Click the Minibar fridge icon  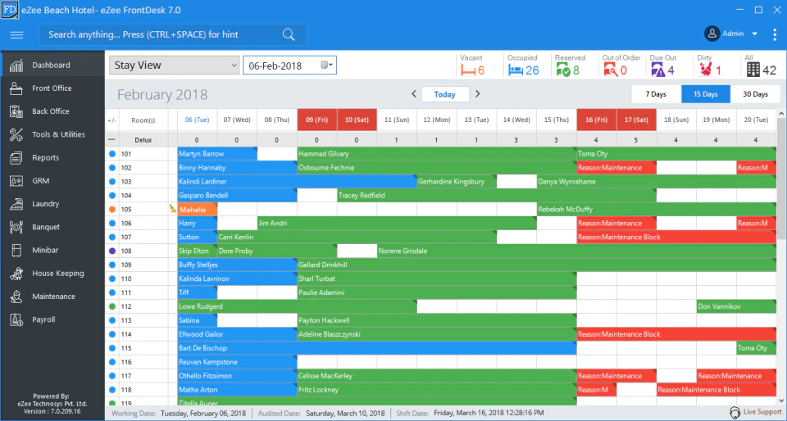[16, 250]
